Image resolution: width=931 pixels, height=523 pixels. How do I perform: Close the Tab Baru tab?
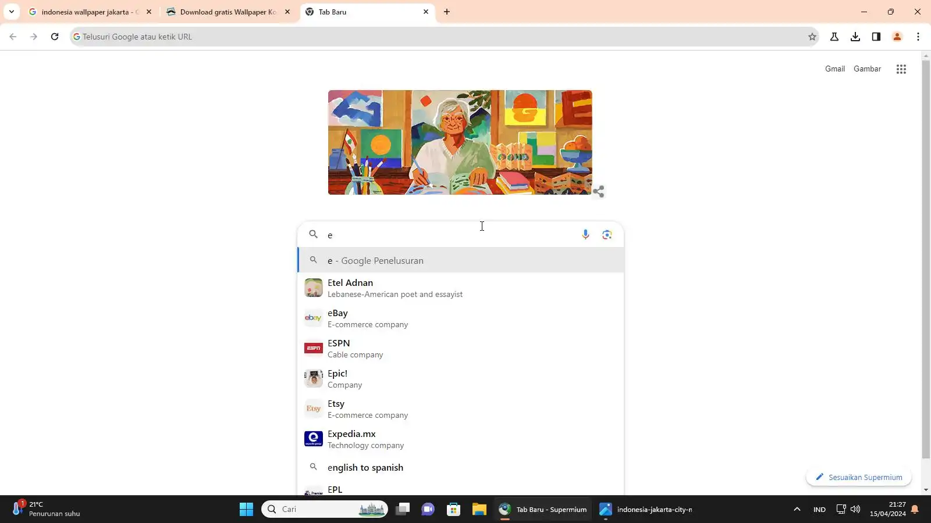tap(426, 12)
